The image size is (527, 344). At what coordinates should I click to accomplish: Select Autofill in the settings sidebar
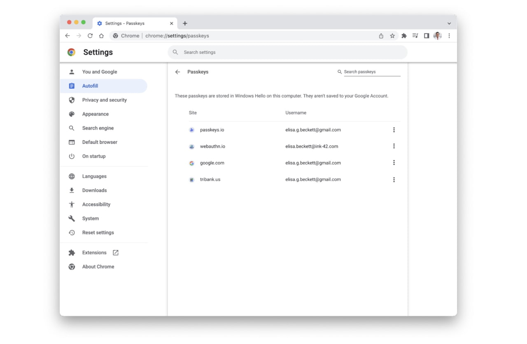coord(90,85)
